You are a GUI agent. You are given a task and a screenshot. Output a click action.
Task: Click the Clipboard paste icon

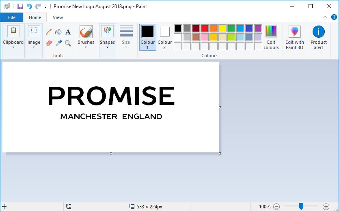(13, 31)
